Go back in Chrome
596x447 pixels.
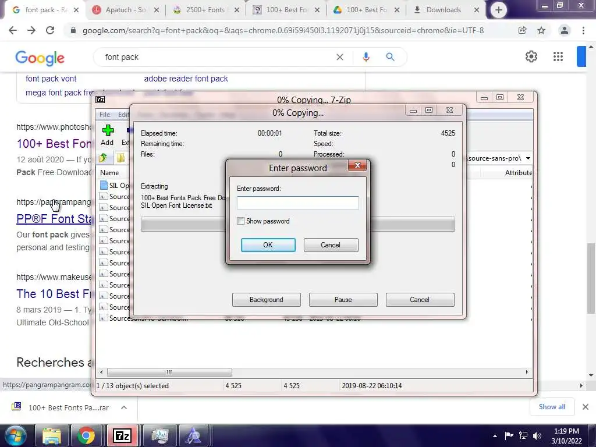[x=13, y=30]
